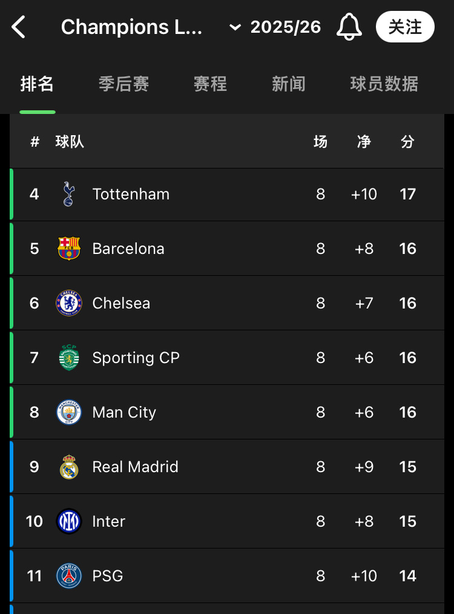Open the 赛程 tab

tap(210, 84)
